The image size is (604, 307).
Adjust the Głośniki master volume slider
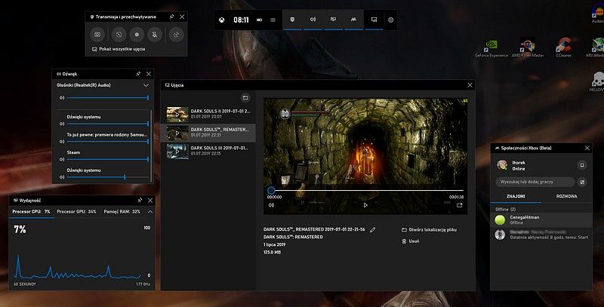pyautogui.click(x=108, y=98)
